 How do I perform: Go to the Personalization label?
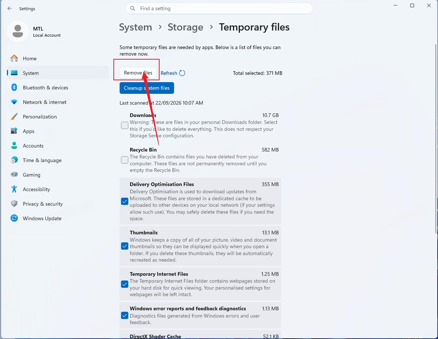tap(40, 117)
